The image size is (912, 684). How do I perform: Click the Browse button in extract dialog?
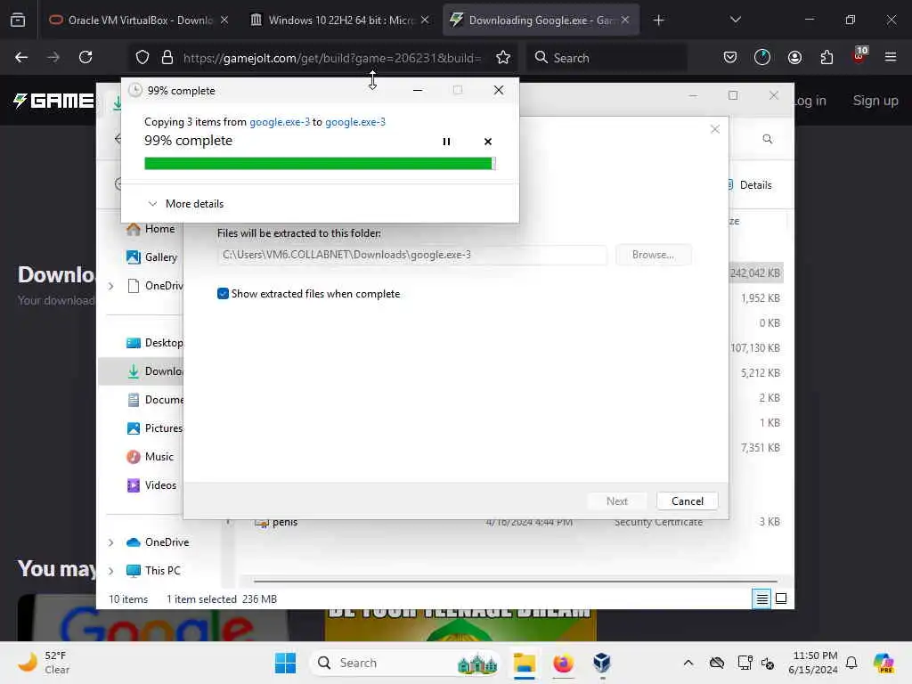tap(653, 255)
